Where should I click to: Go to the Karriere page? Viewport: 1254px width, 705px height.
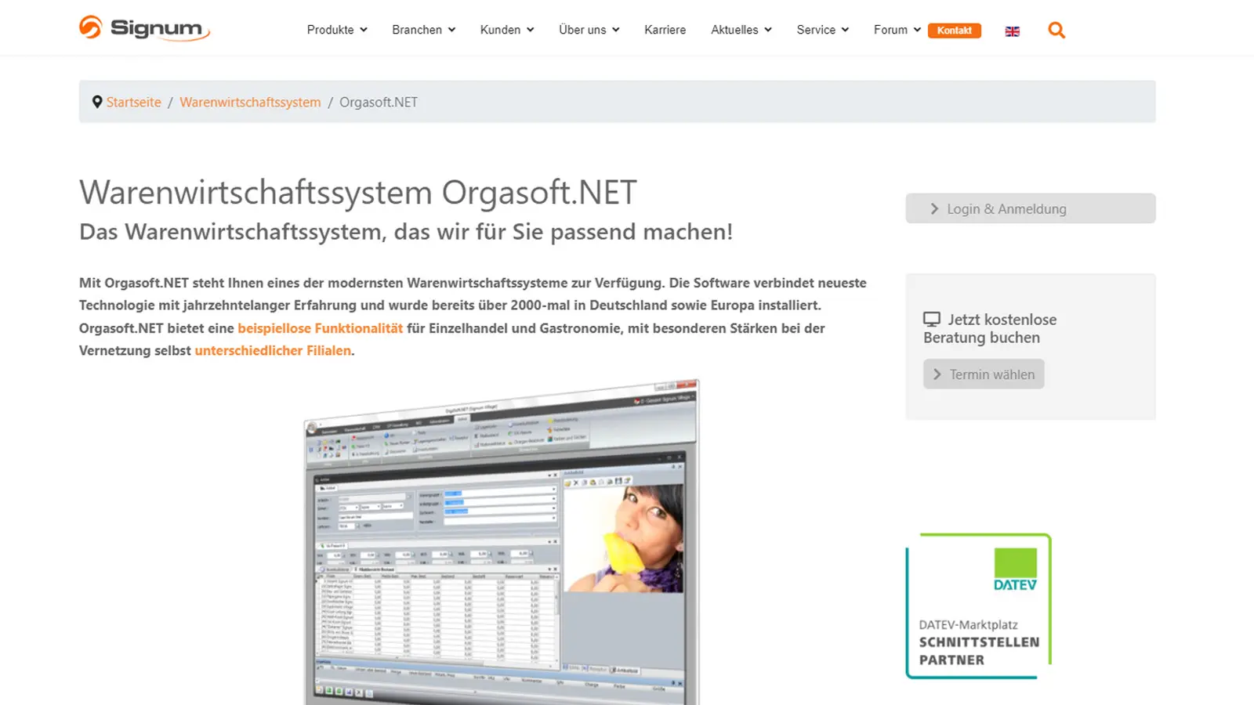click(x=665, y=30)
